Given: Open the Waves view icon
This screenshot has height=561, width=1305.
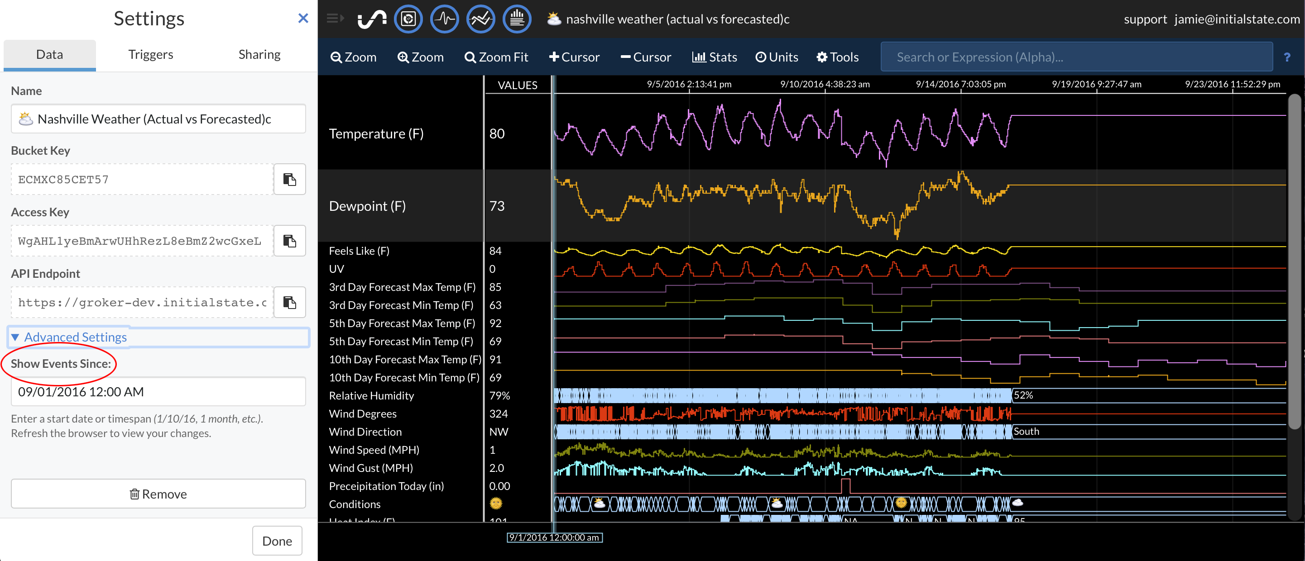Looking at the screenshot, I should pos(444,19).
